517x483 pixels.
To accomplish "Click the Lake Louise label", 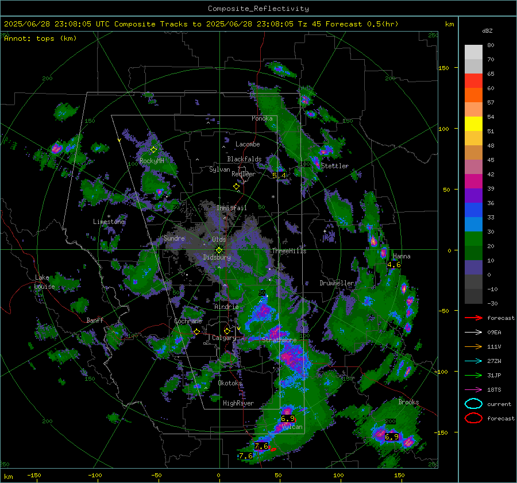I will tap(44, 282).
